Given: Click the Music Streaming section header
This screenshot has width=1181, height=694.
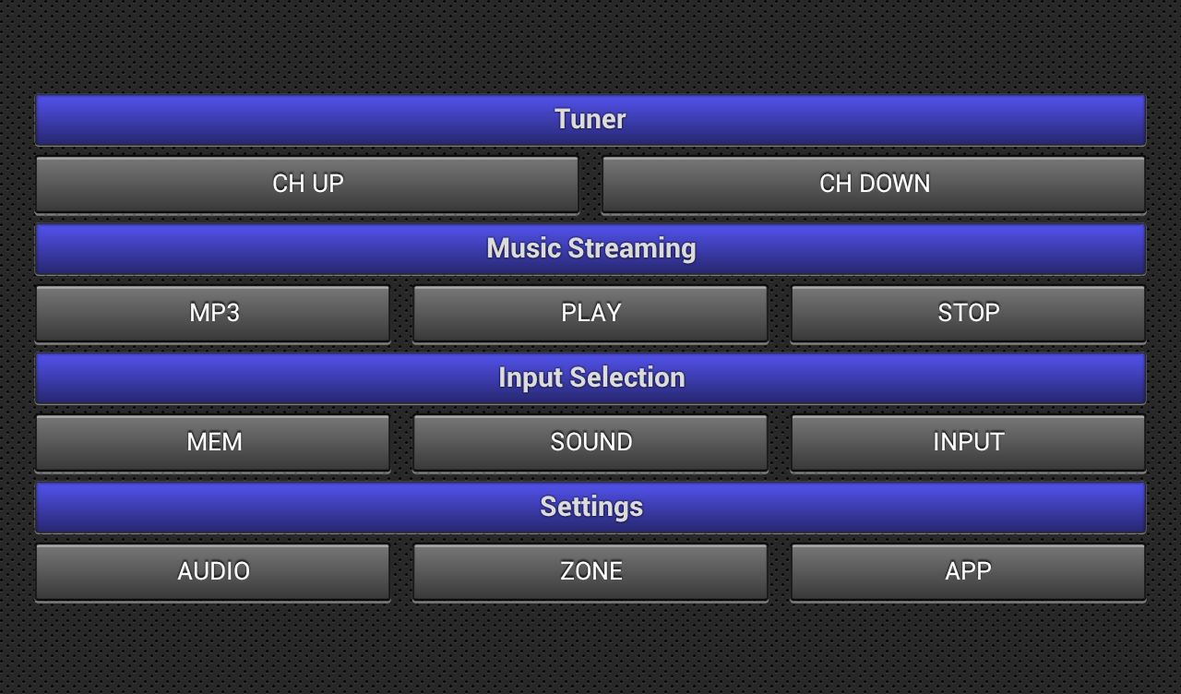Looking at the screenshot, I should coord(590,248).
